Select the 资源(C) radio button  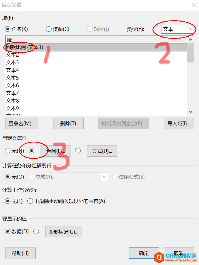pos(49,29)
